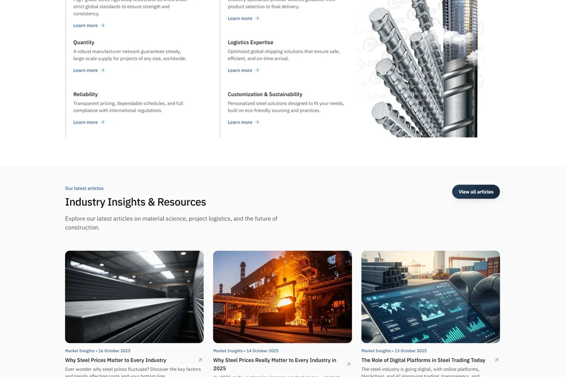The height and width of the screenshot is (377, 566).
Task: Open the digital trading tablet article image
Action: (431, 296)
